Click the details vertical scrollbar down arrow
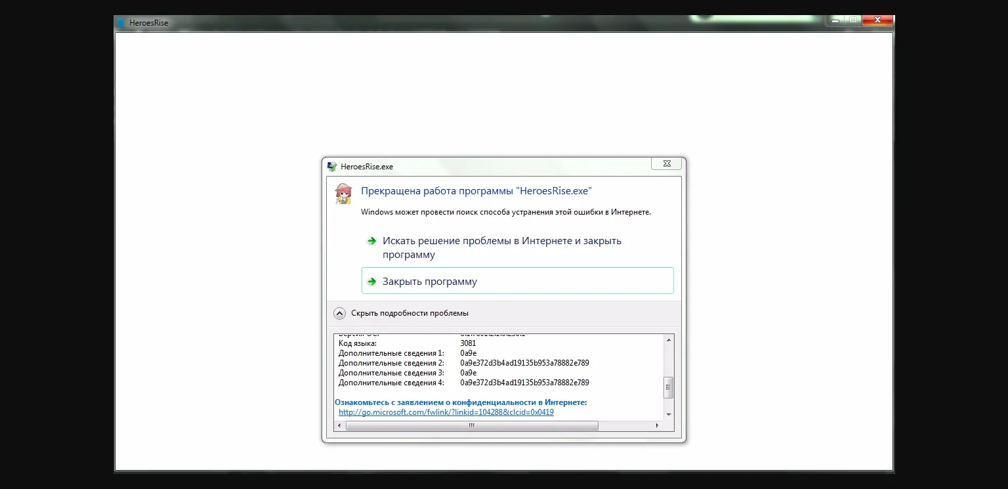This screenshot has height=489, width=1008. 668,415
